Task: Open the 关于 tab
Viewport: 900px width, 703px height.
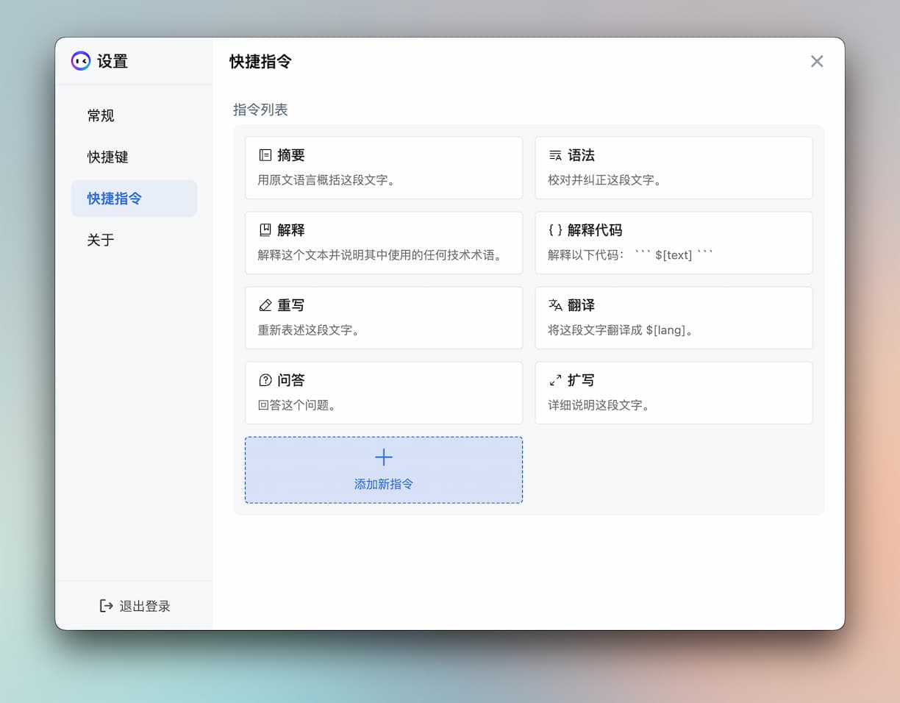Action: tap(134, 240)
